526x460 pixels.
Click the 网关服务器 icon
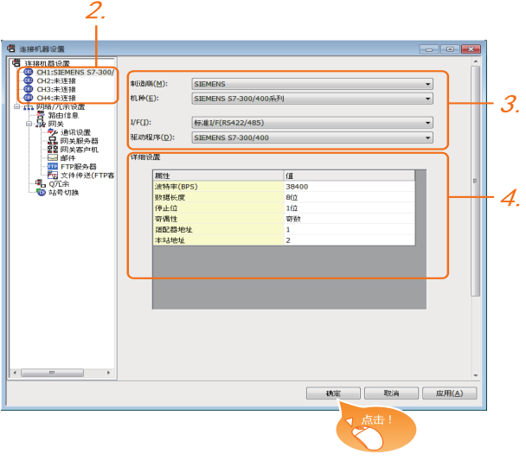pos(53,141)
